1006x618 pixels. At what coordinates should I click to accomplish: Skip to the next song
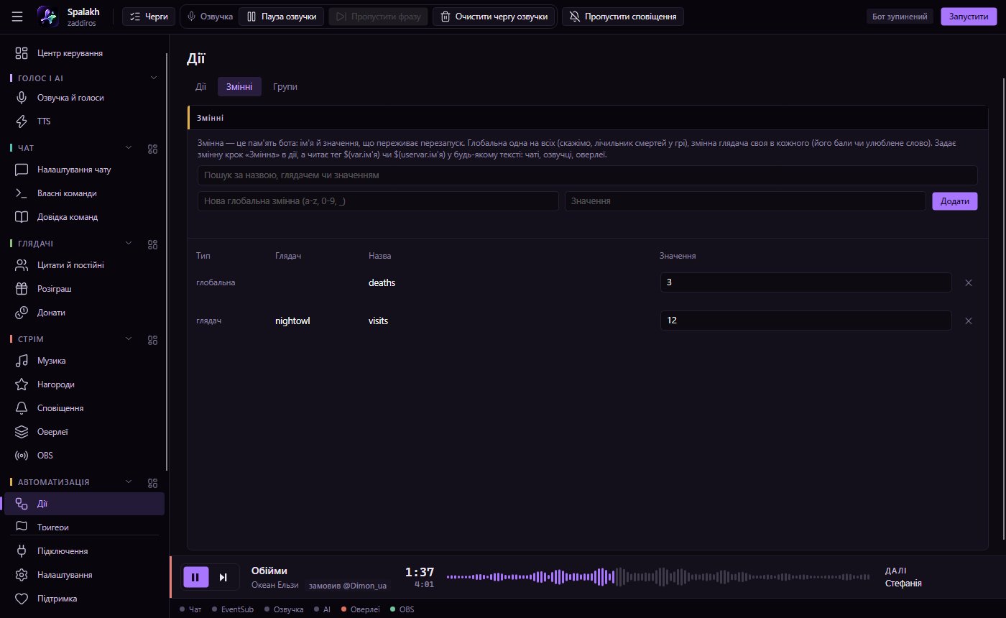pos(223,577)
